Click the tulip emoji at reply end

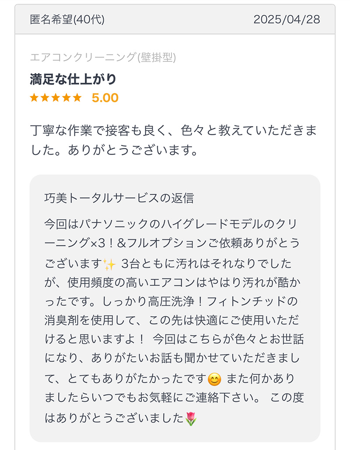(x=191, y=419)
